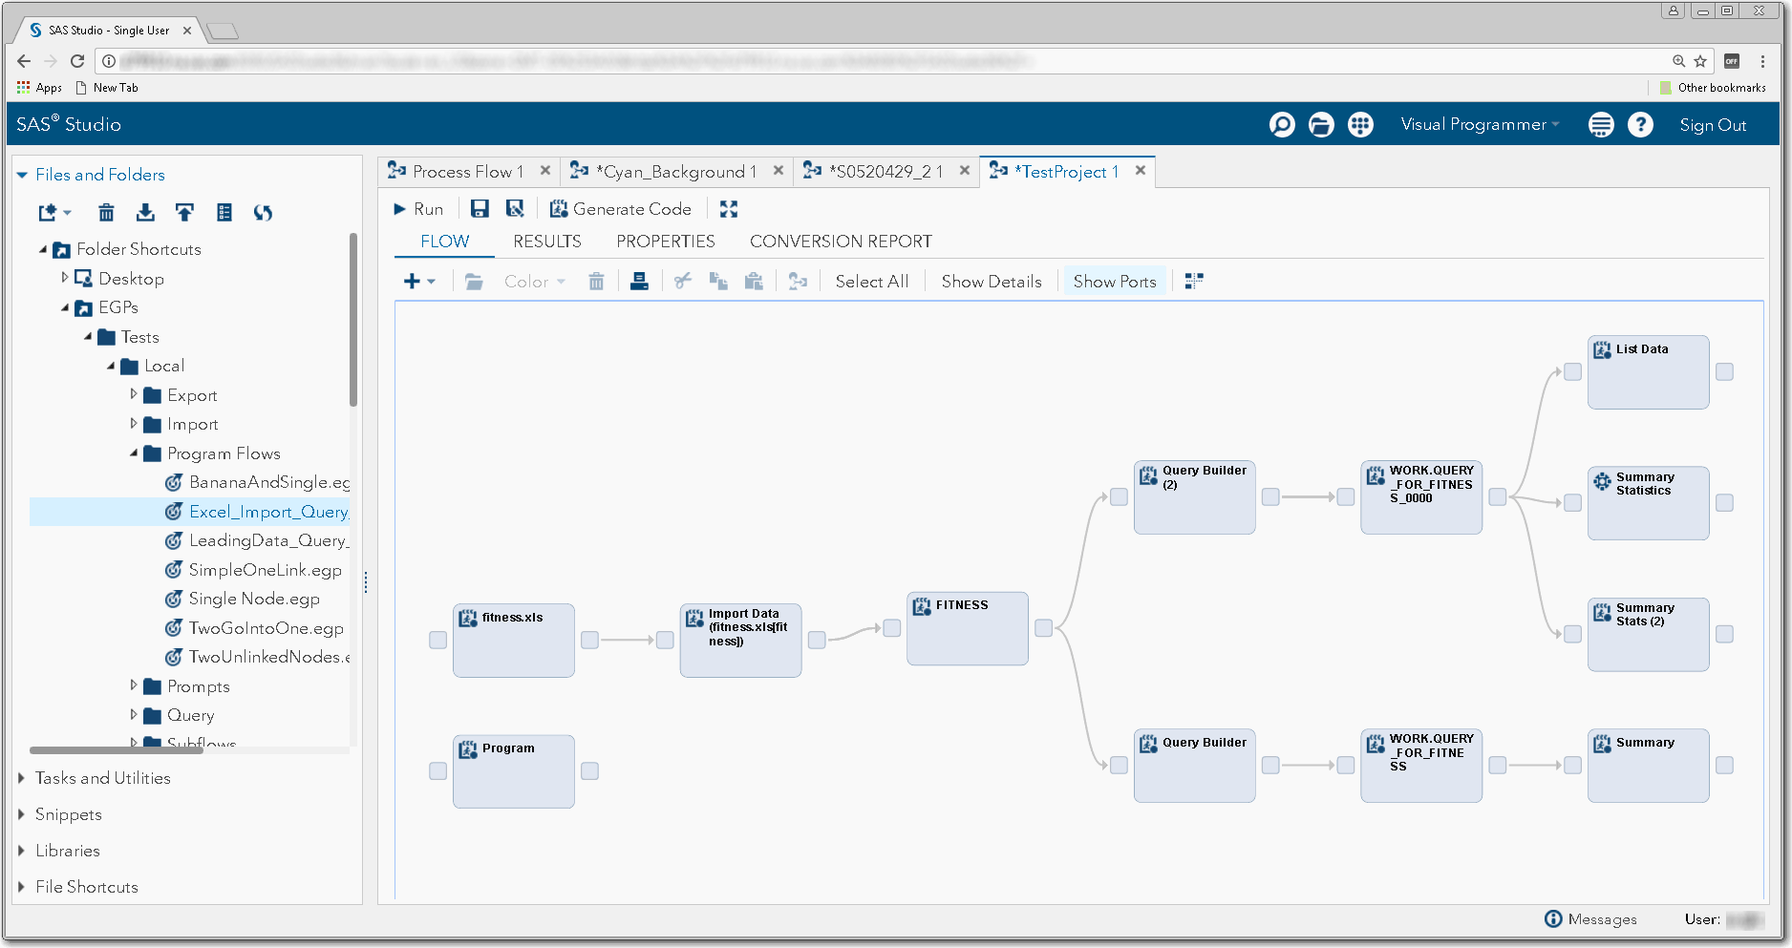Click the Save icon in the toolbar
Viewport: 1792px width, 948px height.
point(480,209)
